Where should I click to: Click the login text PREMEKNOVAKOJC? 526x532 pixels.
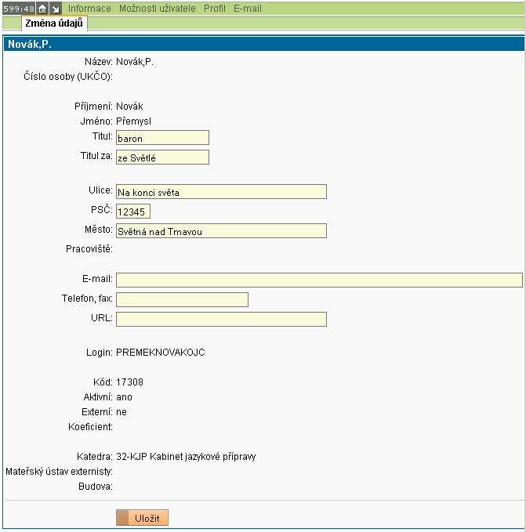(x=160, y=353)
